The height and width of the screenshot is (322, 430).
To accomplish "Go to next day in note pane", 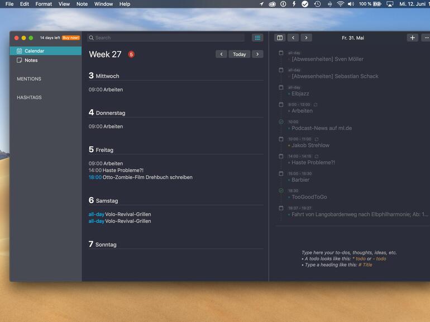I will [307, 38].
